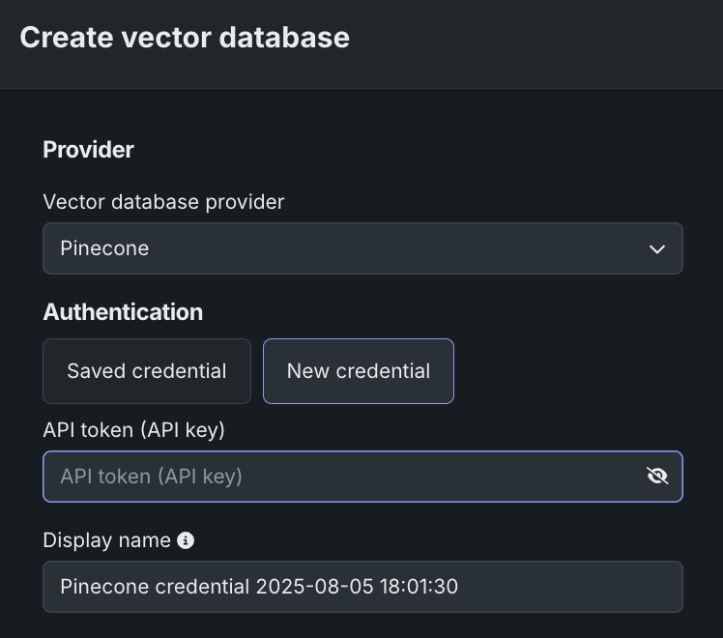Switch to the New credential option
The image size is (723, 638).
359,371
